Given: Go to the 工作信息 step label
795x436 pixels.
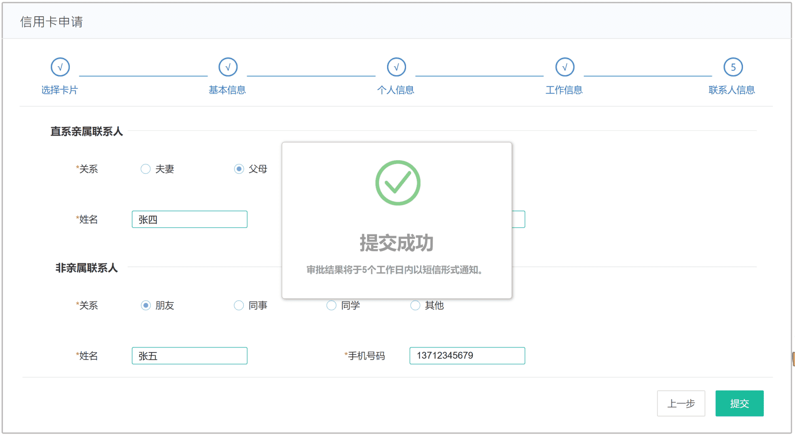Looking at the screenshot, I should click(x=564, y=90).
